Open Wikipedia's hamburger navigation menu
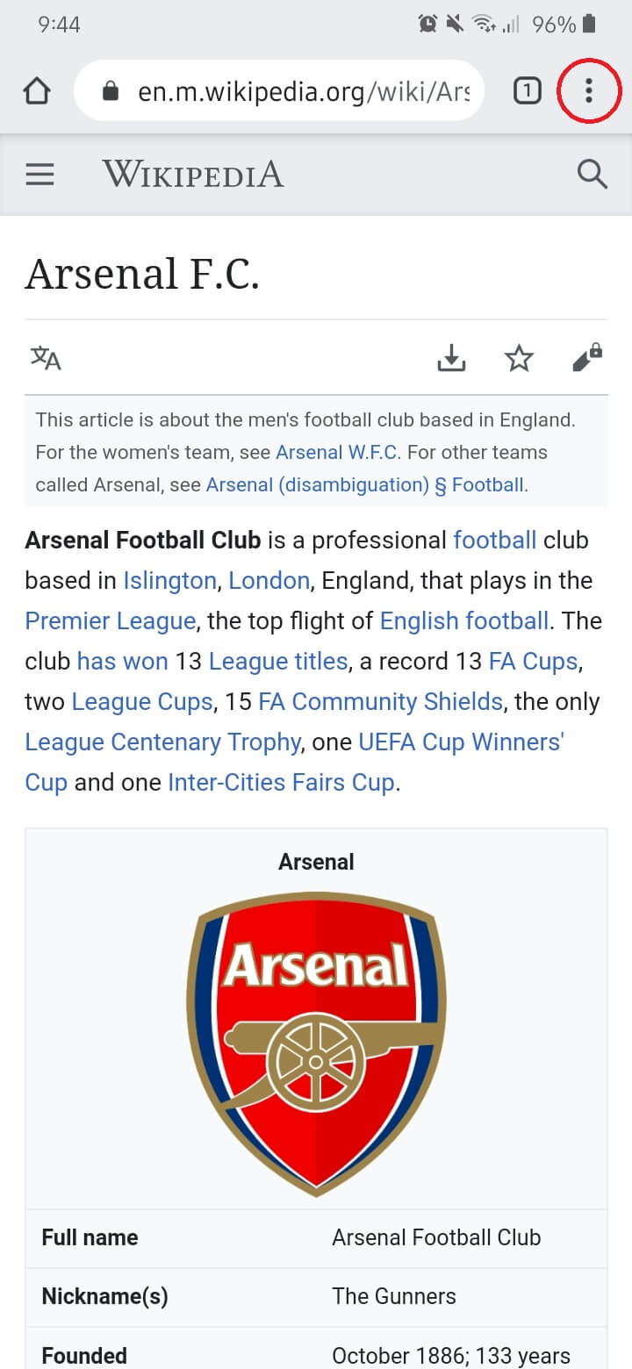 [x=39, y=175]
